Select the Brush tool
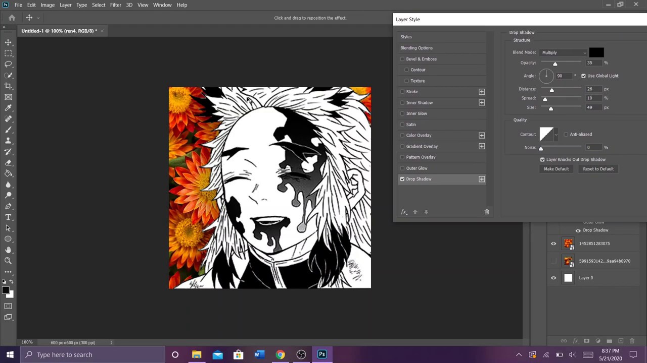The image size is (647, 363). pos(8,130)
